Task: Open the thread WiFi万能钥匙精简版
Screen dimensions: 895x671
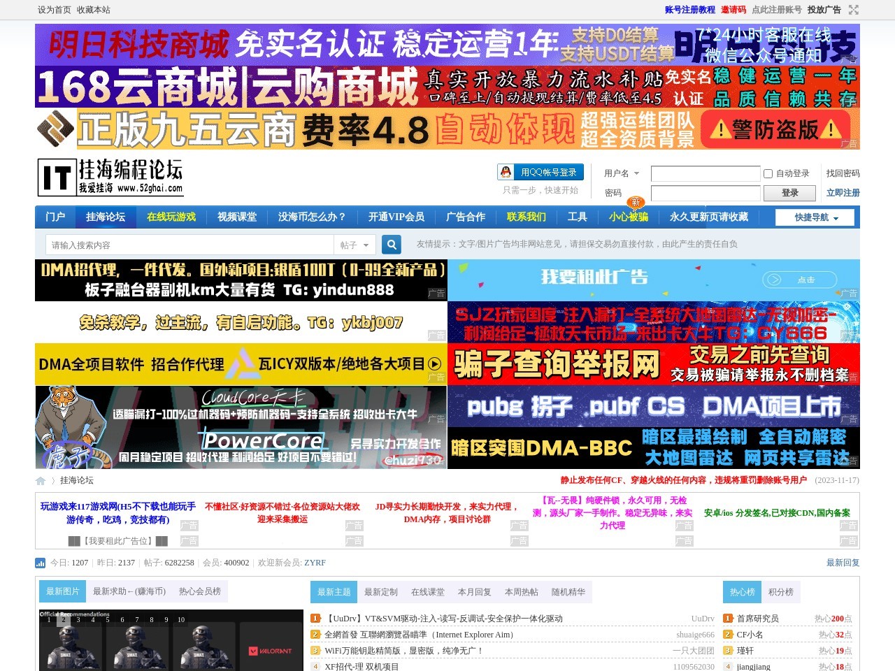Action: (403, 651)
